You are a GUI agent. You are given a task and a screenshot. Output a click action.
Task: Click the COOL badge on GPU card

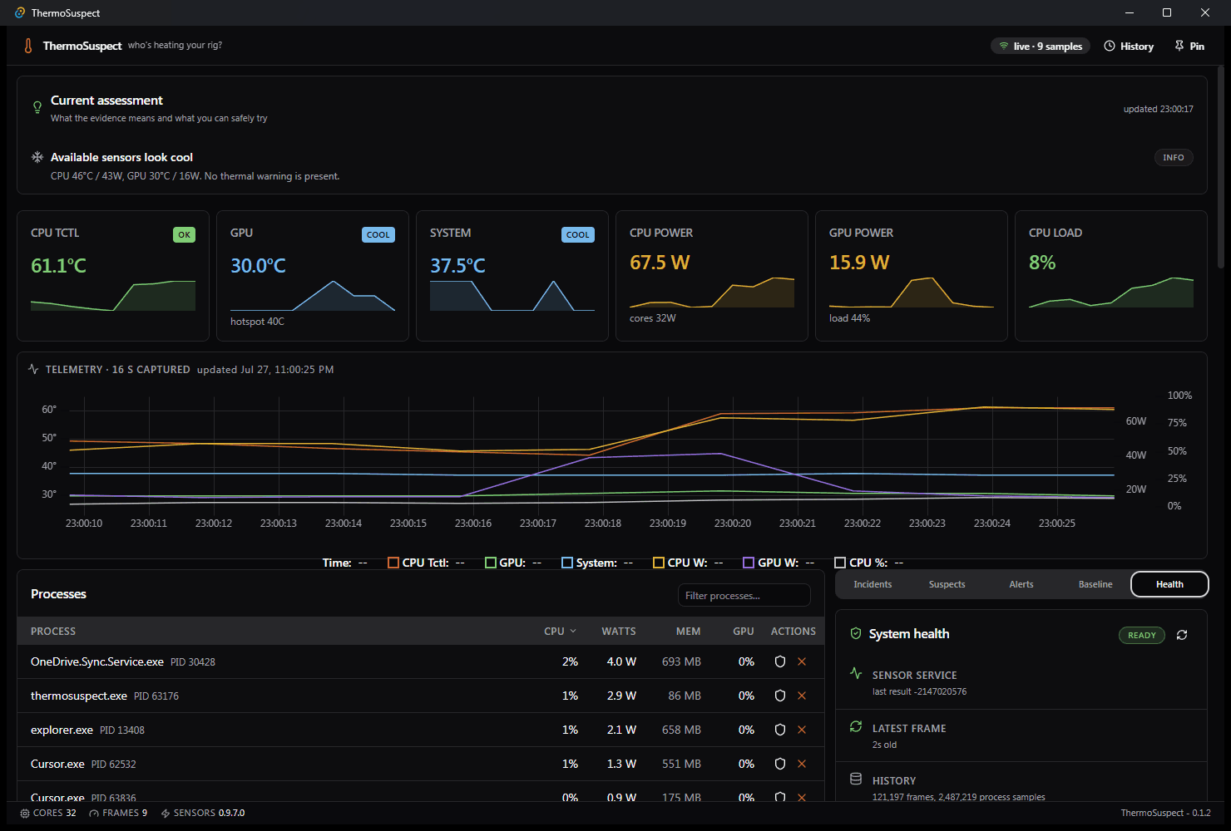tap(378, 234)
